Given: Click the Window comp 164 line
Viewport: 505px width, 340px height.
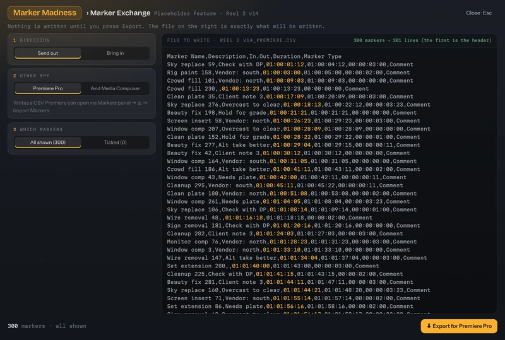Looking at the screenshot, I should (292, 161).
